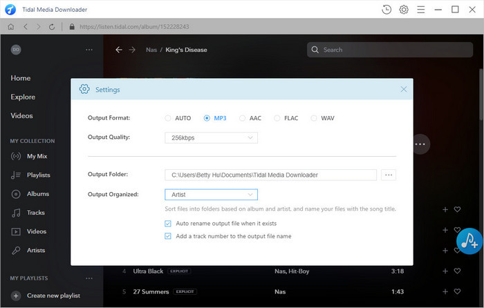Click the browser back arrow

coord(25,27)
